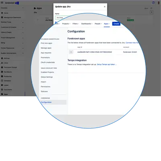This screenshot has height=161, width=161.
Task: Click the green status badge in the Apps table
Action: click(130, 20)
